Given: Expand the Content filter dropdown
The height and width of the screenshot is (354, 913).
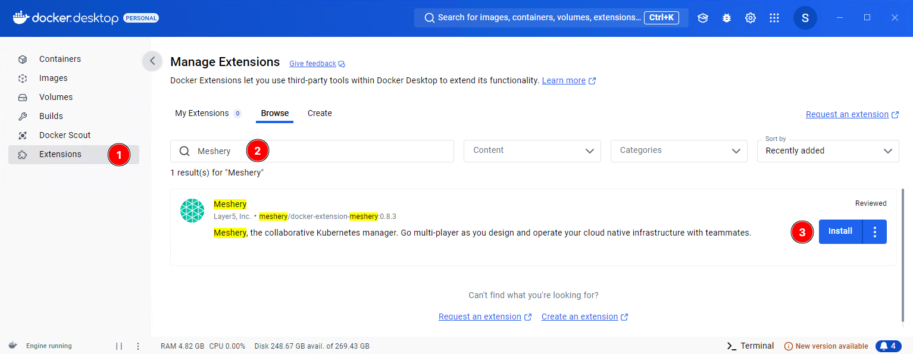Looking at the screenshot, I should click(531, 151).
